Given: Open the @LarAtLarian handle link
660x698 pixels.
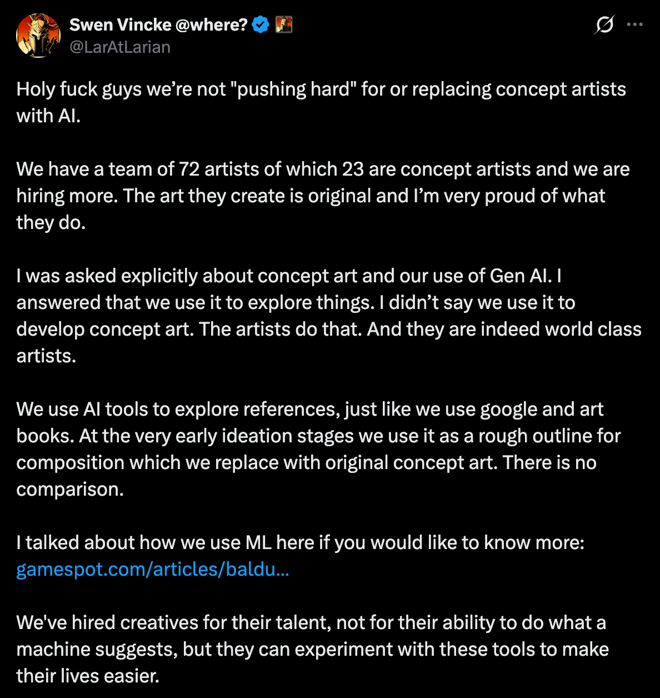Looking at the screenshot, I should point(120,47).
